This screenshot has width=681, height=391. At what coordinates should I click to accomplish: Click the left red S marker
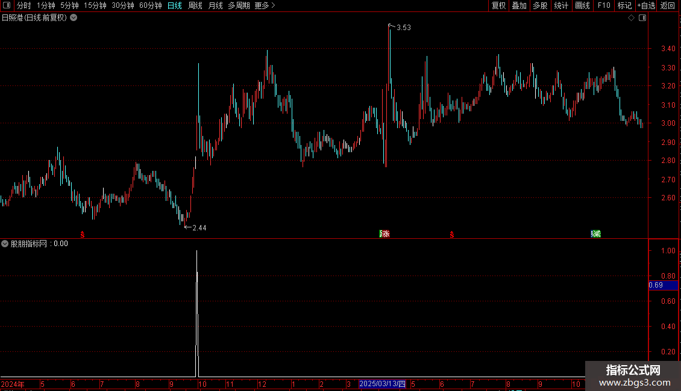[x=83, y=235]
